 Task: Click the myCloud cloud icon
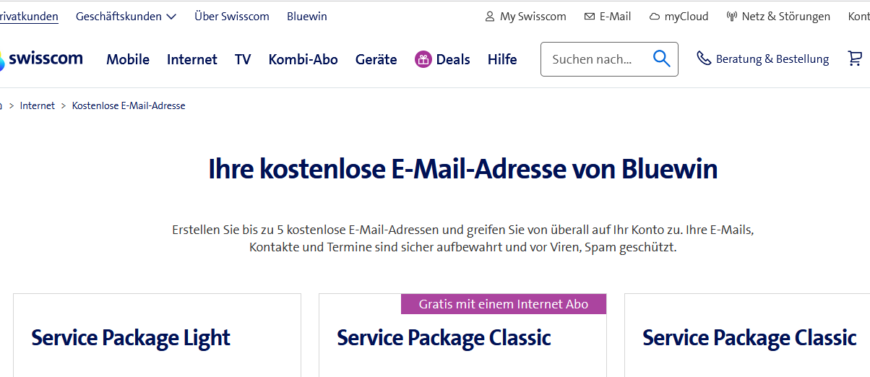click(x=655, y=17)
